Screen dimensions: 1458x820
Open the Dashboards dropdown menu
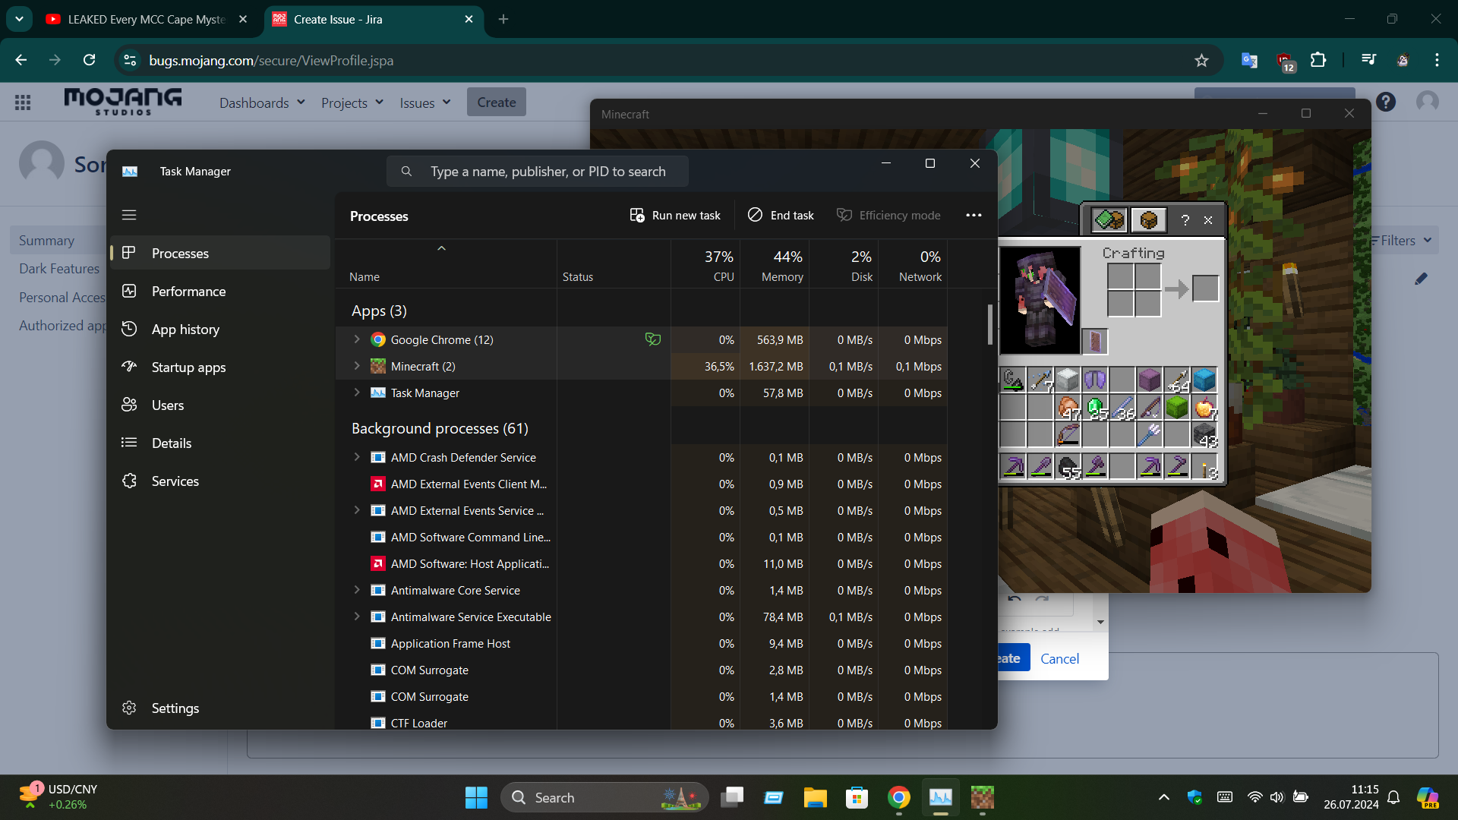click(262, 102)
